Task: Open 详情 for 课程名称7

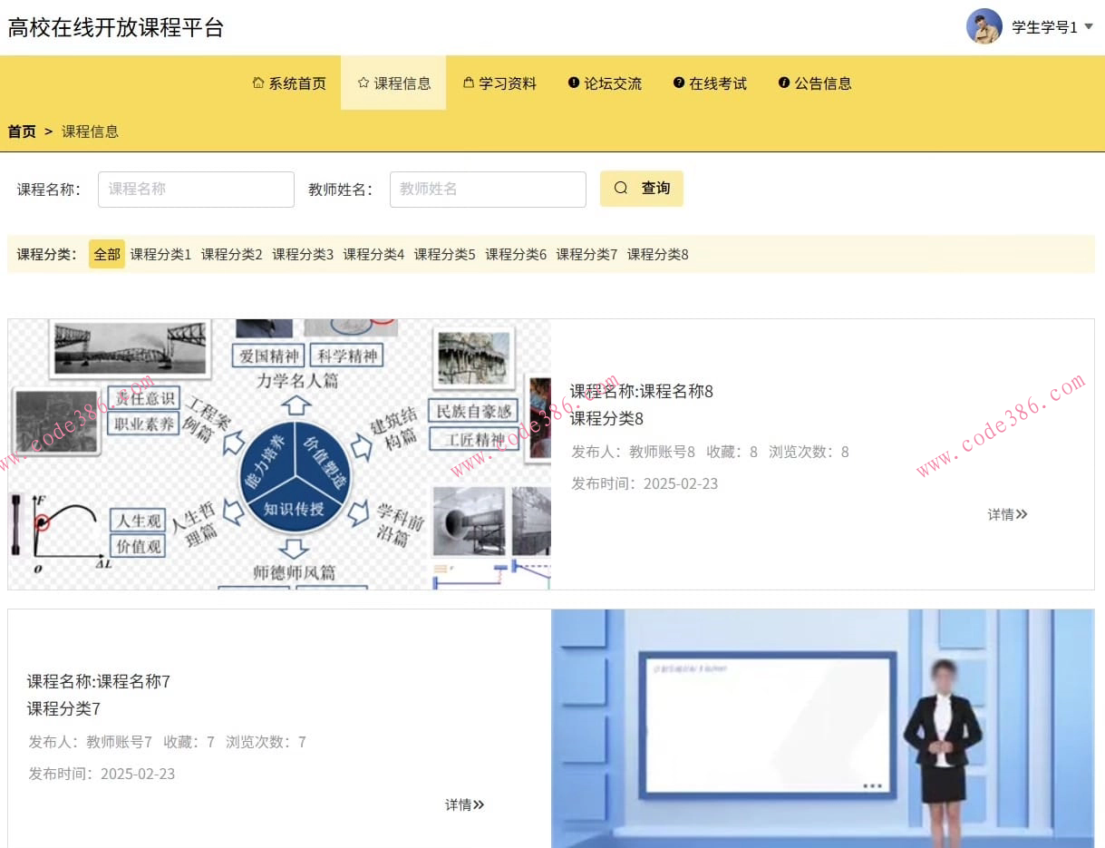Action: pyautogui.click(x=464, y=804)
